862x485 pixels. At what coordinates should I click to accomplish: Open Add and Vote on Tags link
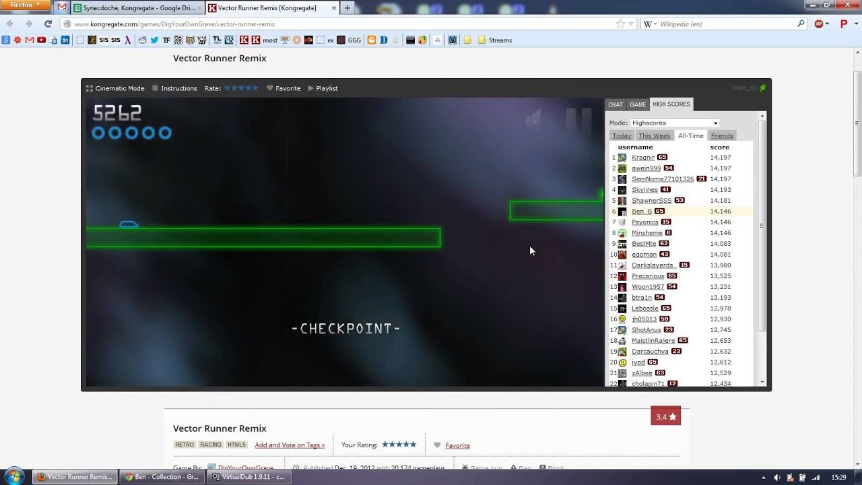(290, 445)
